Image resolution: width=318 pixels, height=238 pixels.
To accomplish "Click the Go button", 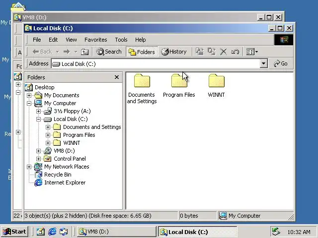I will pos(281,63).
